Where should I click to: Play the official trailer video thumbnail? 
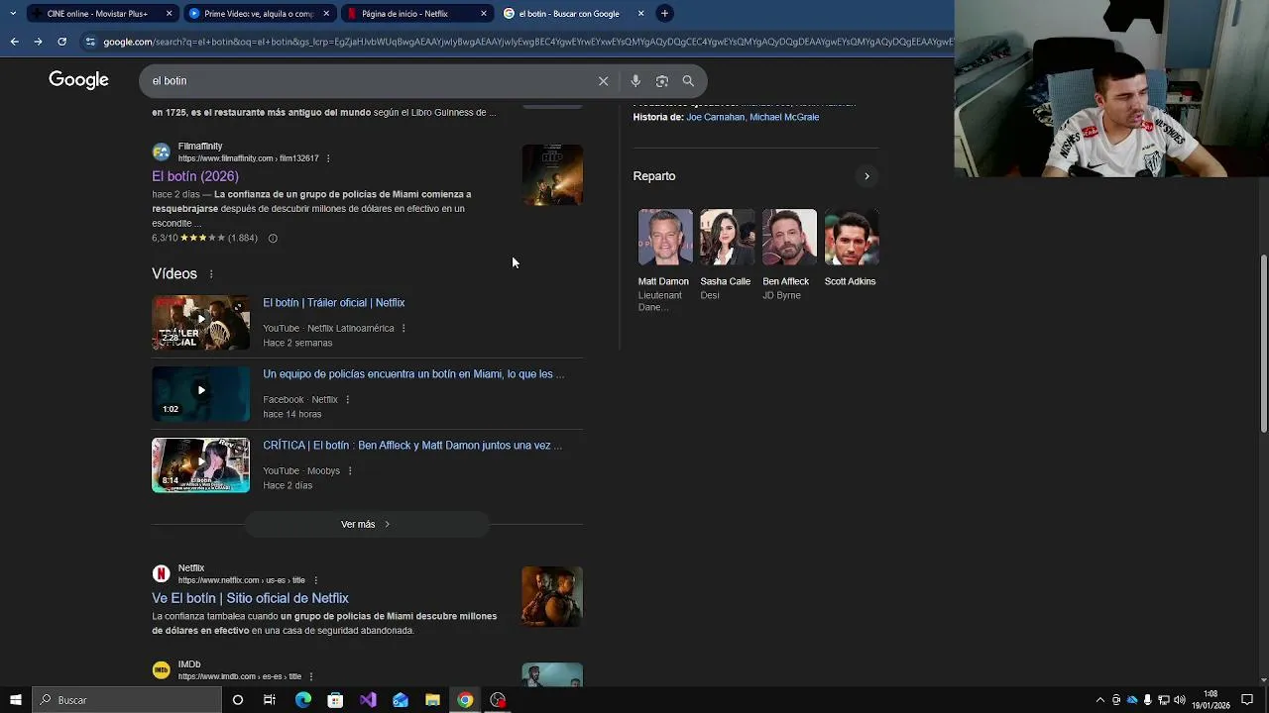tap(200, 322)
